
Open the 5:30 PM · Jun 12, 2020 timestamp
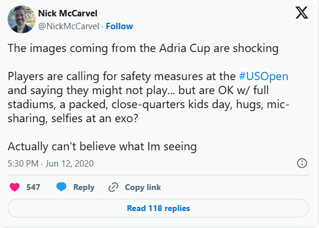tap(51, 164)
